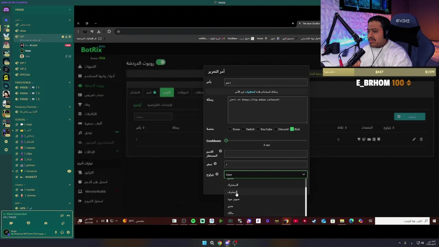The image size is (439, 247).
Task: Switch to the الأوامر green tab
Action: tap(167, 92)
